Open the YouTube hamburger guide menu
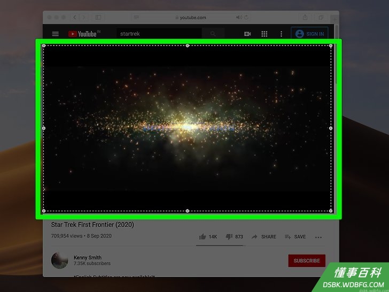The image size is (389, 292). pos(56,34)
